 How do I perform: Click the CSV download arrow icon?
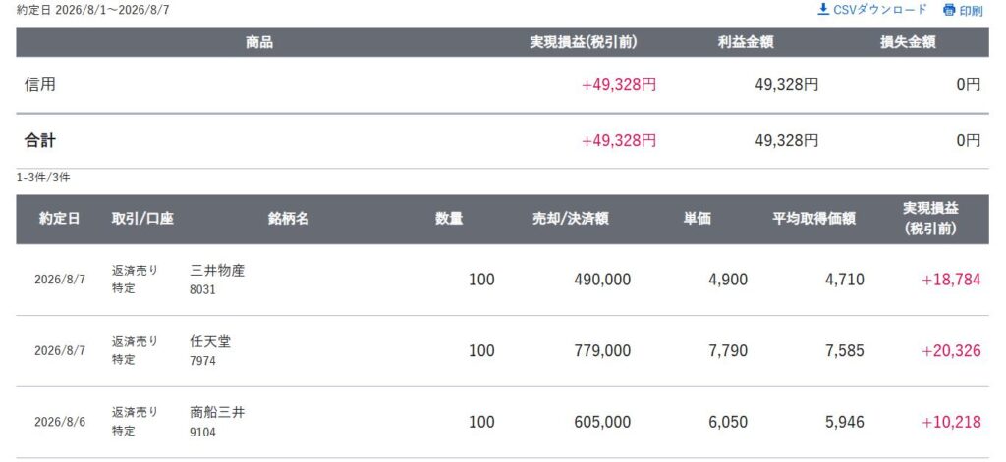coord(823,10)
